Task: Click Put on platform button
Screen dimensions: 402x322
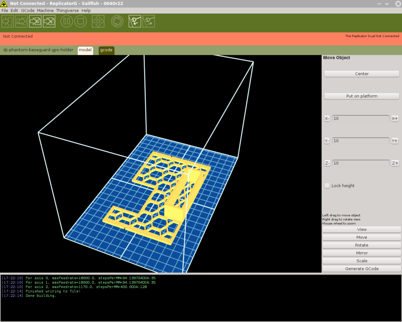Action: click(361, 96)
